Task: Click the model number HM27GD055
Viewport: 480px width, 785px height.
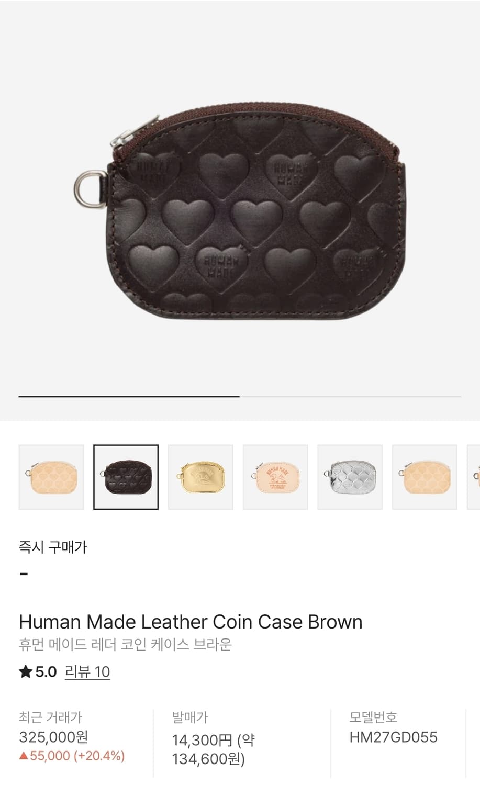Action: click(393, 737)
